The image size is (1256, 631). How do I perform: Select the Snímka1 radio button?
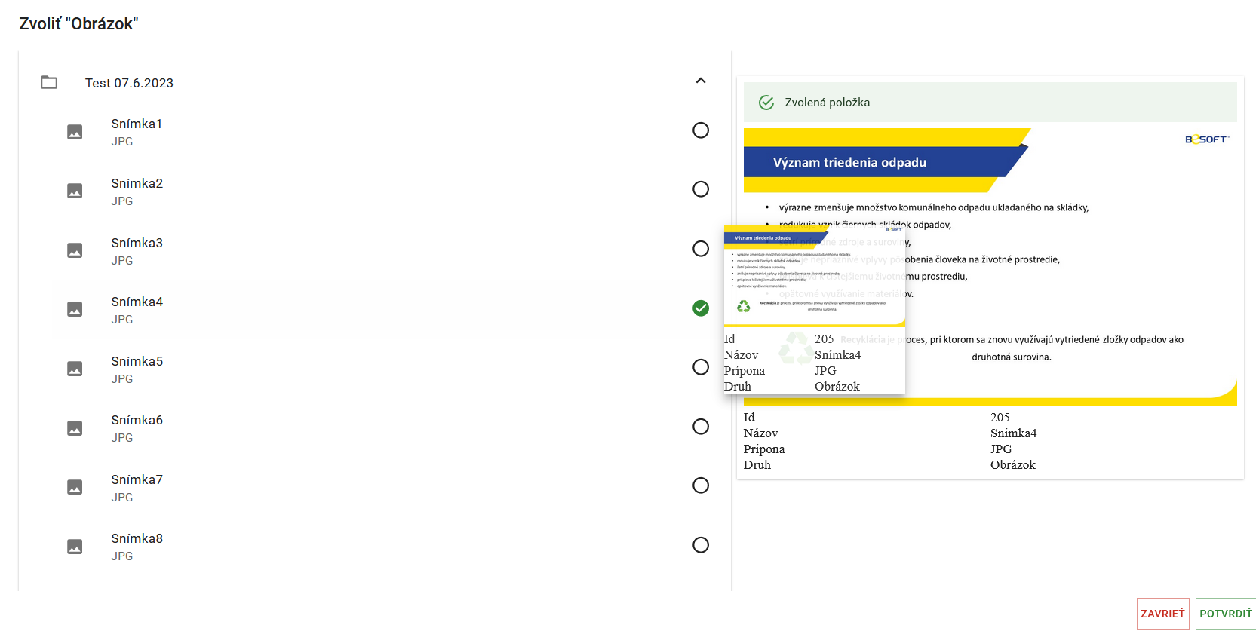pos(701,130)
